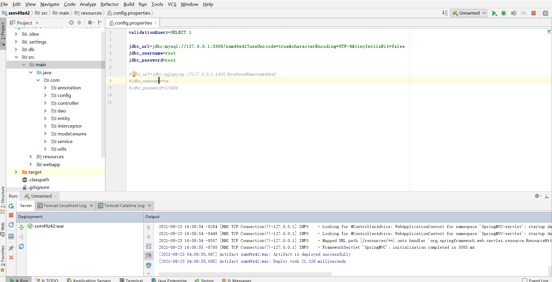This screenshot has height=282, width=552.
Task: Click the intention lightbulb on line 7
Action: coord(134,74)
